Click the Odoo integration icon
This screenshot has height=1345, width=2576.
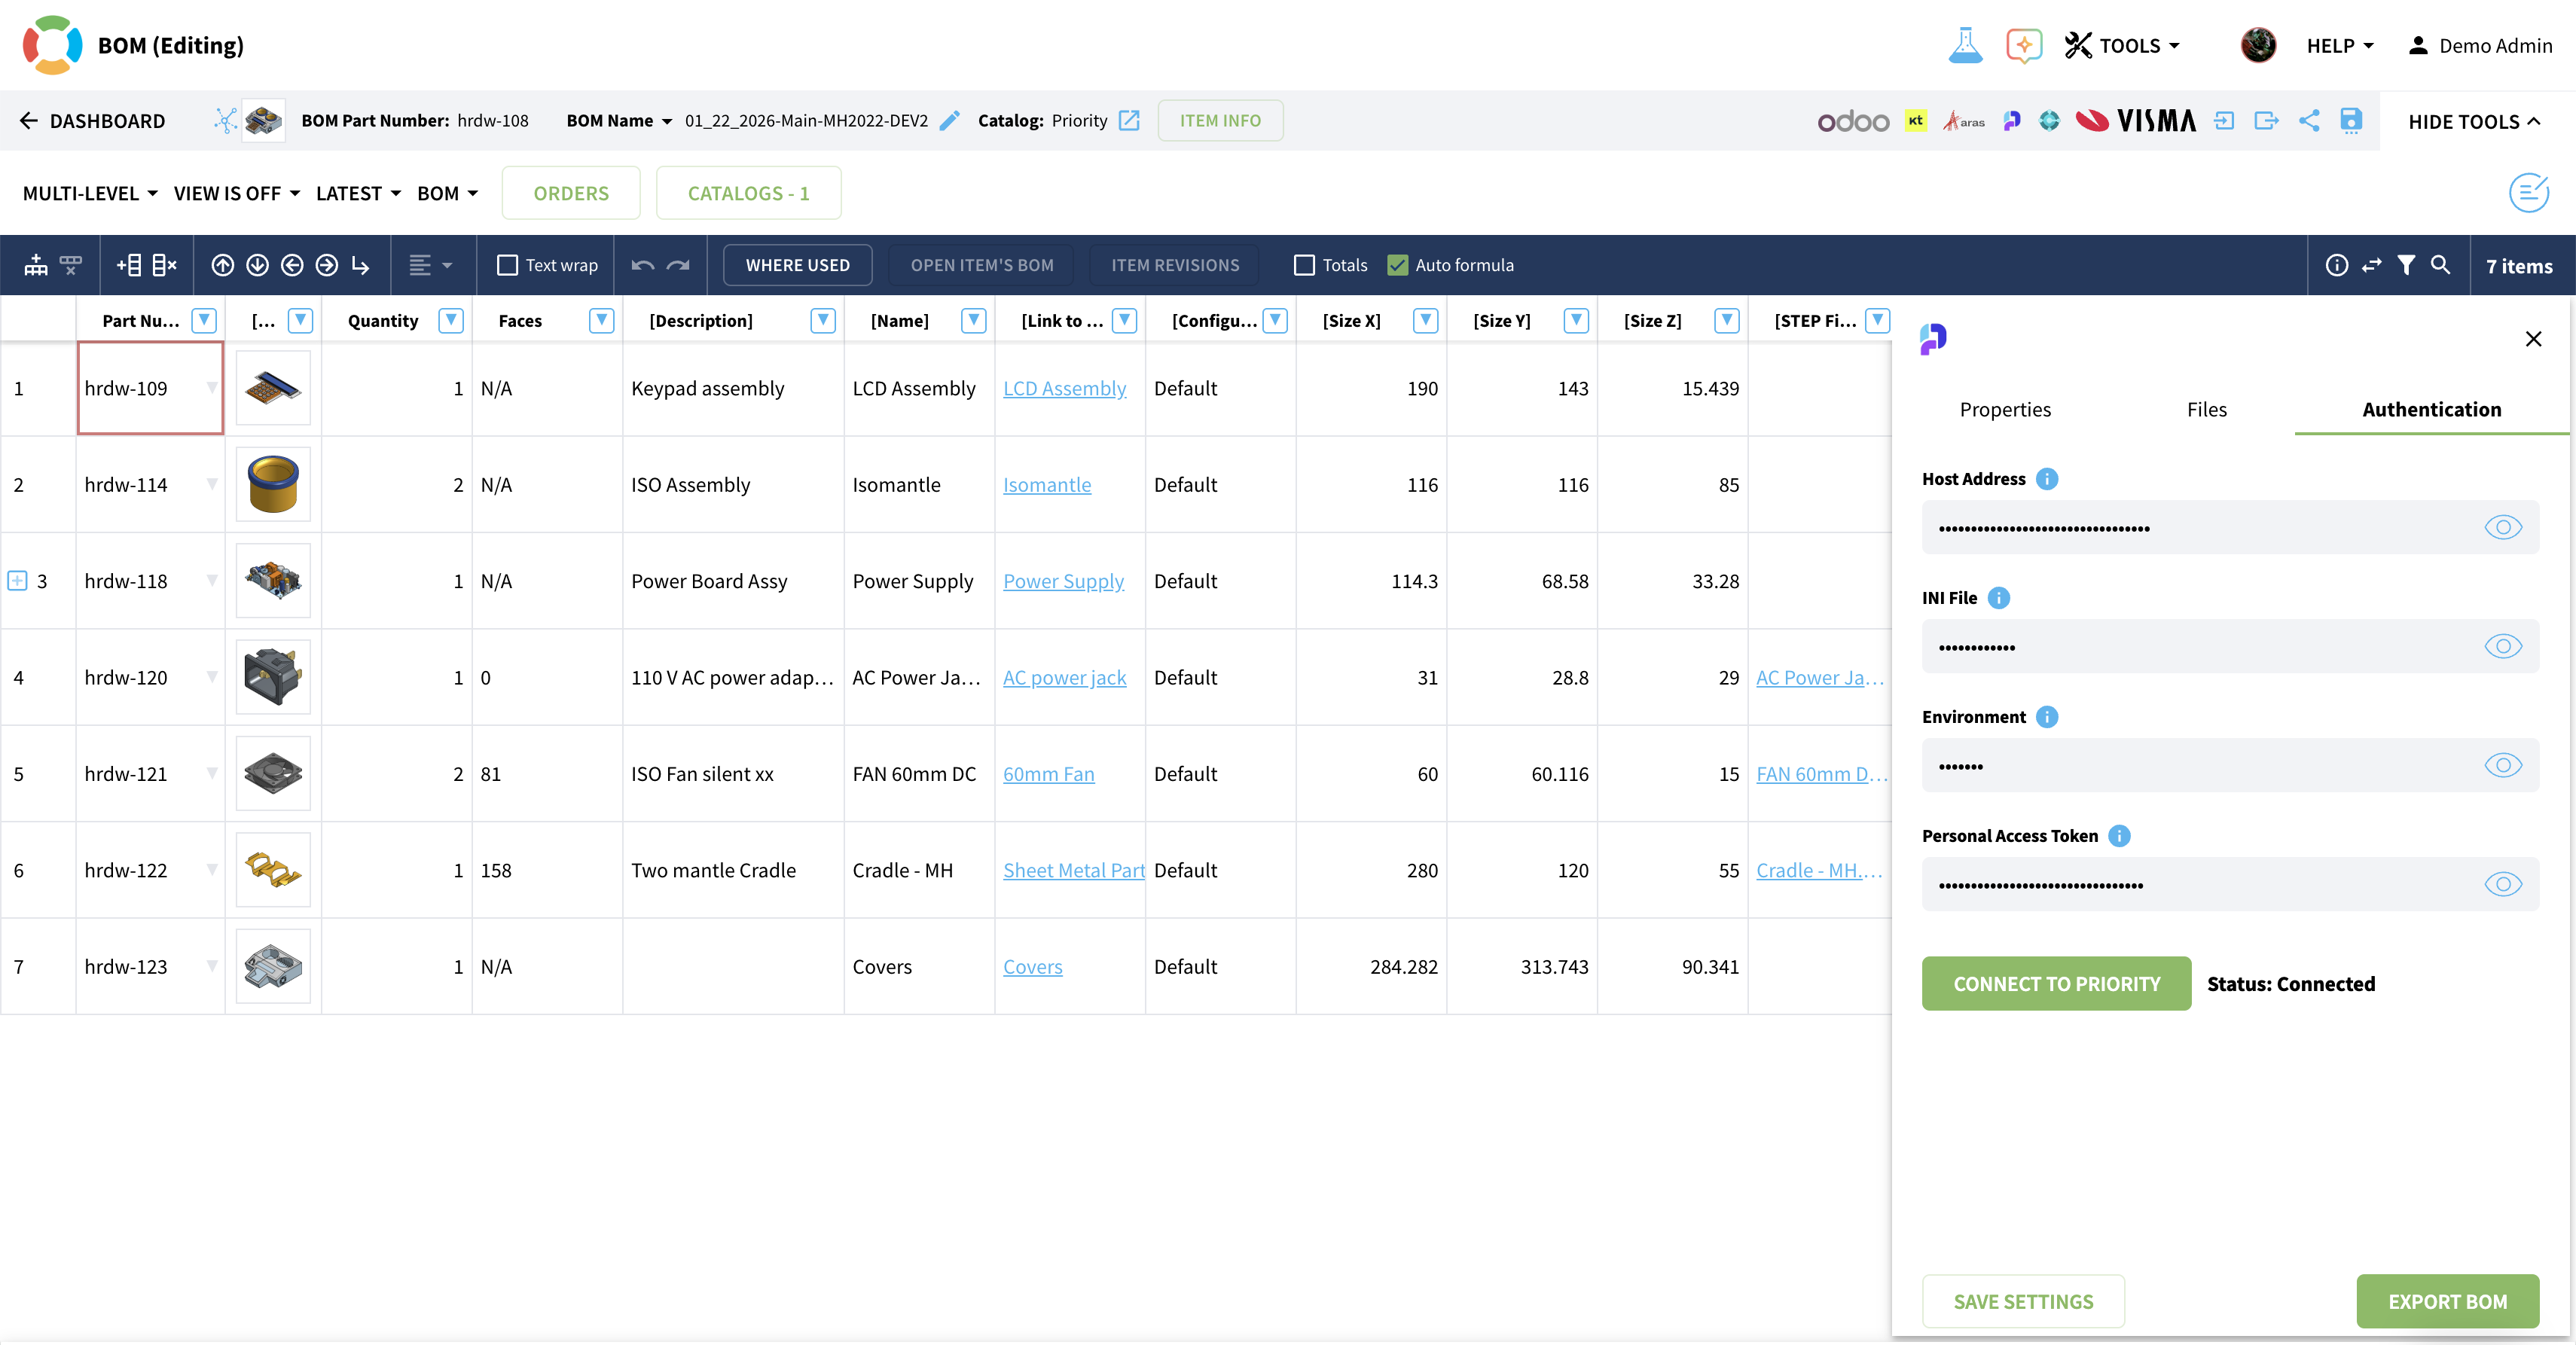pos(1852,121)
